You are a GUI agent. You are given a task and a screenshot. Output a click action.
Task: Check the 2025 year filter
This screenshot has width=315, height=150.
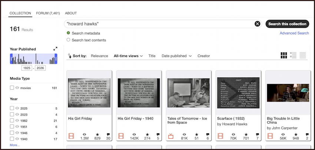pyautogui.click(x=12, y=108)
